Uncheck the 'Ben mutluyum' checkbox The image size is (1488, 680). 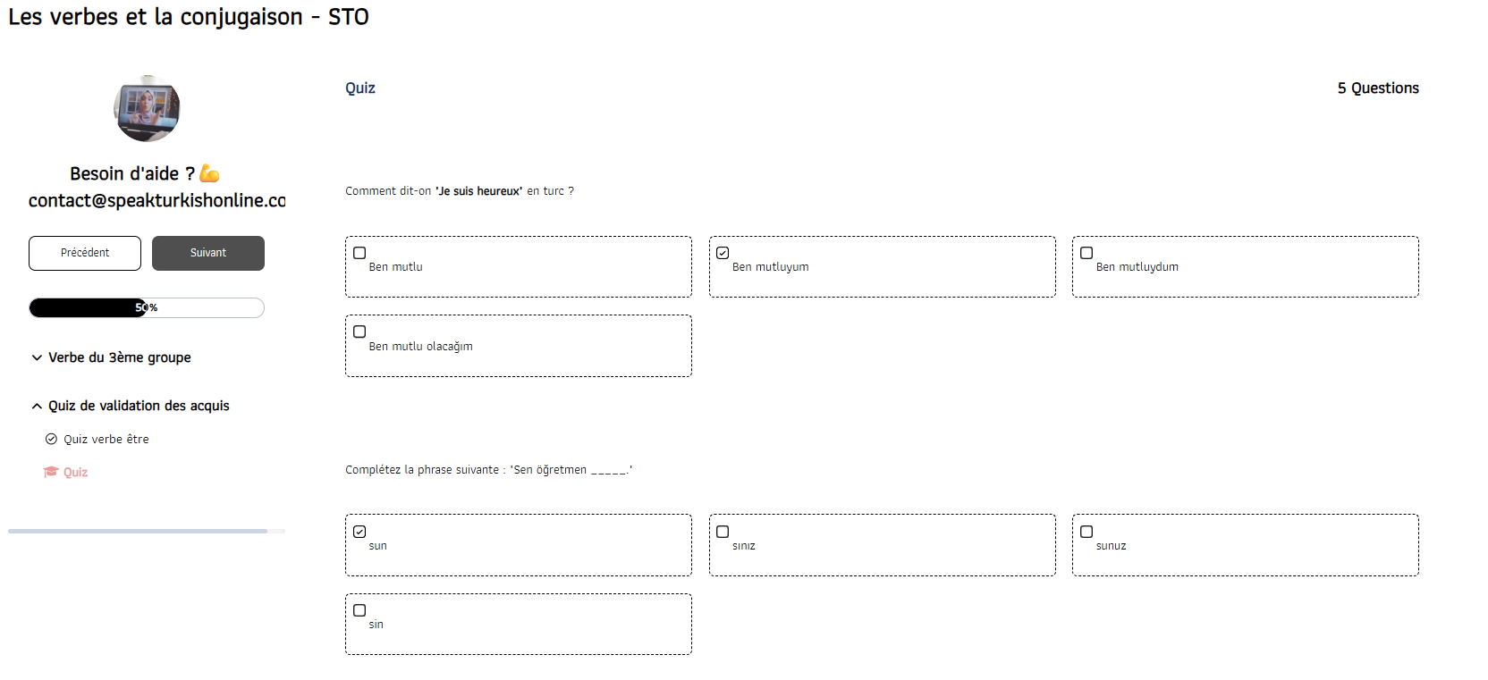point(723,253)
